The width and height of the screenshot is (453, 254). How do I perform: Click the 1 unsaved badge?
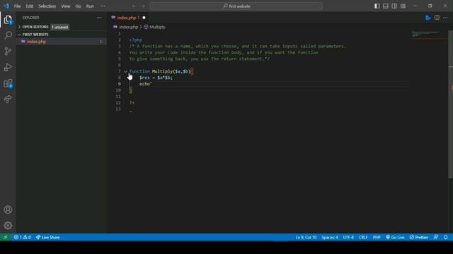point(60,27)
